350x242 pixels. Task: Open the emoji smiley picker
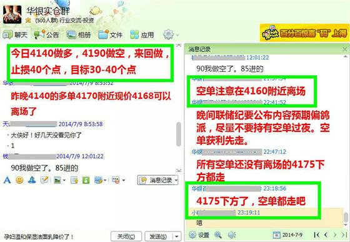pos(19,180)
